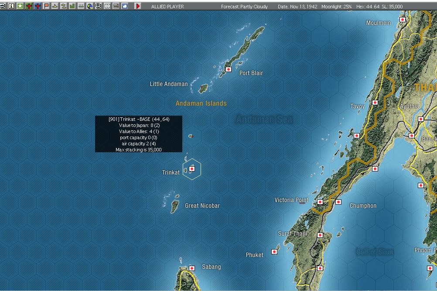Click the Tavoy base flag marker
Screen dimensions: 437x291
(x=375, y=103)
